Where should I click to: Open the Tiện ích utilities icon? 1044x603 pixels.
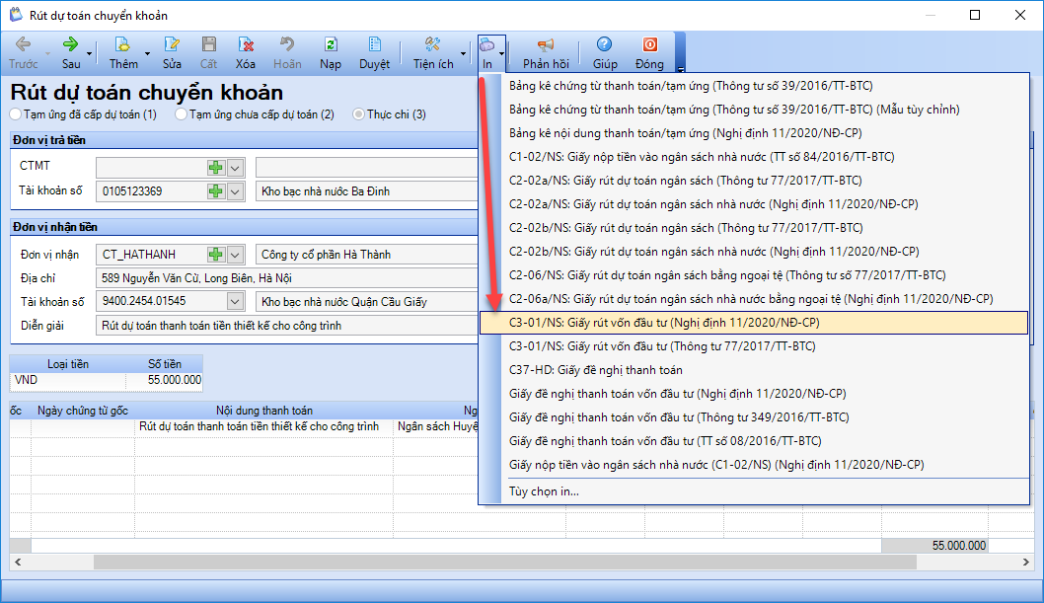pyautogui.click(x=432, y=44)
